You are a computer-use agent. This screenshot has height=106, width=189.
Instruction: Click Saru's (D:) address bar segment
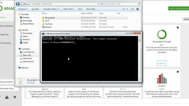coord(48,4)
